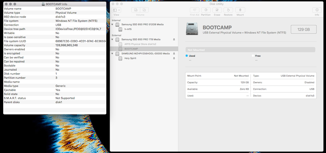The width and height of the screenshot is (326, 153).
Task: Click BSD device node disk1s3 in Info window
Action: pyautogui.click(x=60, y=17)
